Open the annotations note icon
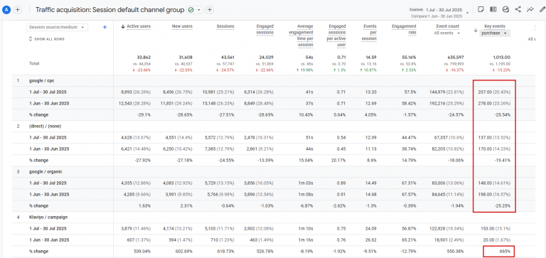The width and height of the screenshot is (546, 258). (x=481, y=9)
